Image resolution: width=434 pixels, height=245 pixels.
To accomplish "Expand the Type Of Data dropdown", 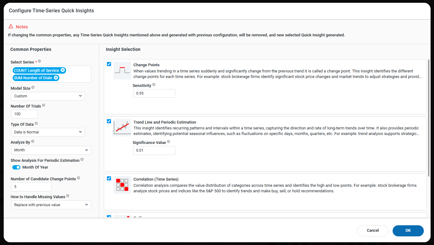I will [x=48, y=132].
